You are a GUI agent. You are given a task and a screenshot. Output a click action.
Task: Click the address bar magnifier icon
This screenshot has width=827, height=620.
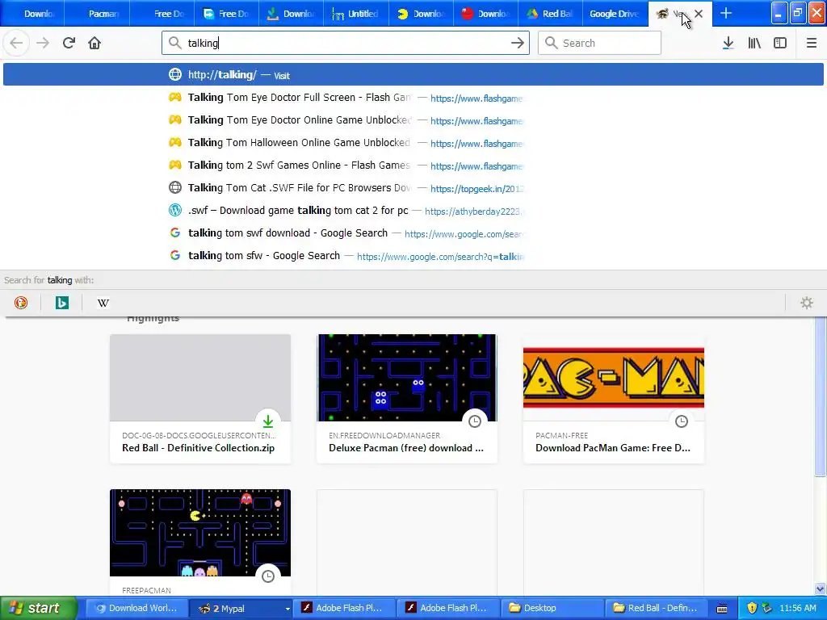click(x=174, y=44)
